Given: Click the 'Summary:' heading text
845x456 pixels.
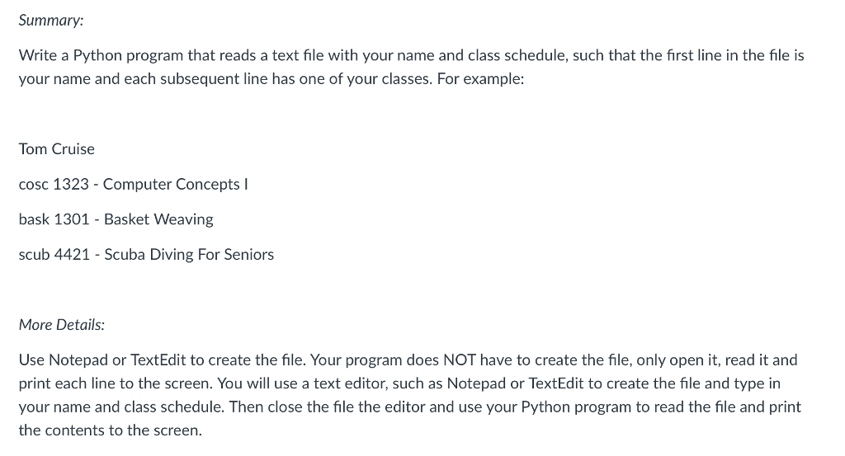Looking at the screenshot, I should click(51, 21).
